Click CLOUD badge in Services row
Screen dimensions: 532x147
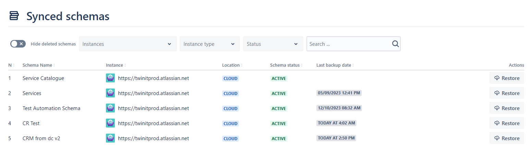tap(230, 93)
